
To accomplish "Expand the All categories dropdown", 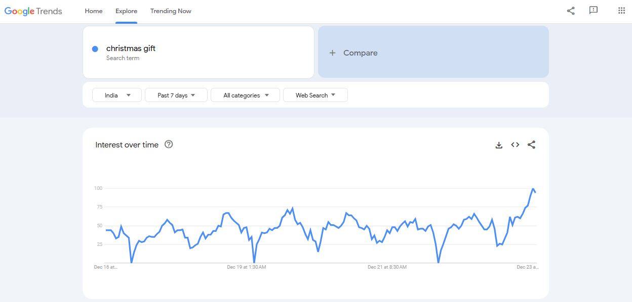I will (245, 95).
